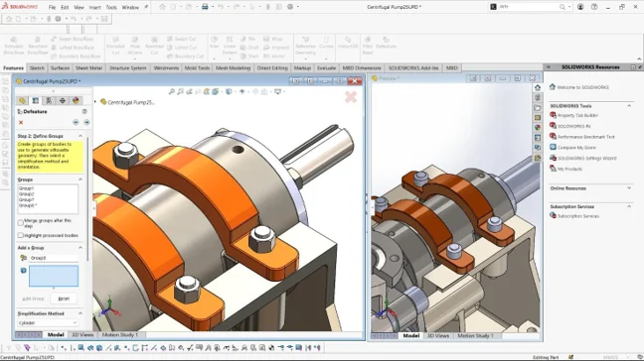Open Property Tab Builder link

(x=577, y=116)
